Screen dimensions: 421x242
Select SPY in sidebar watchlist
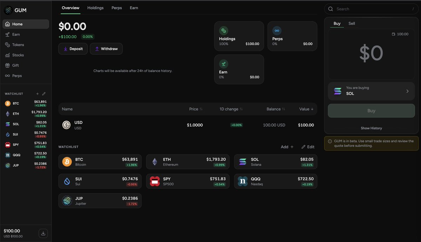tap(26, 145)
